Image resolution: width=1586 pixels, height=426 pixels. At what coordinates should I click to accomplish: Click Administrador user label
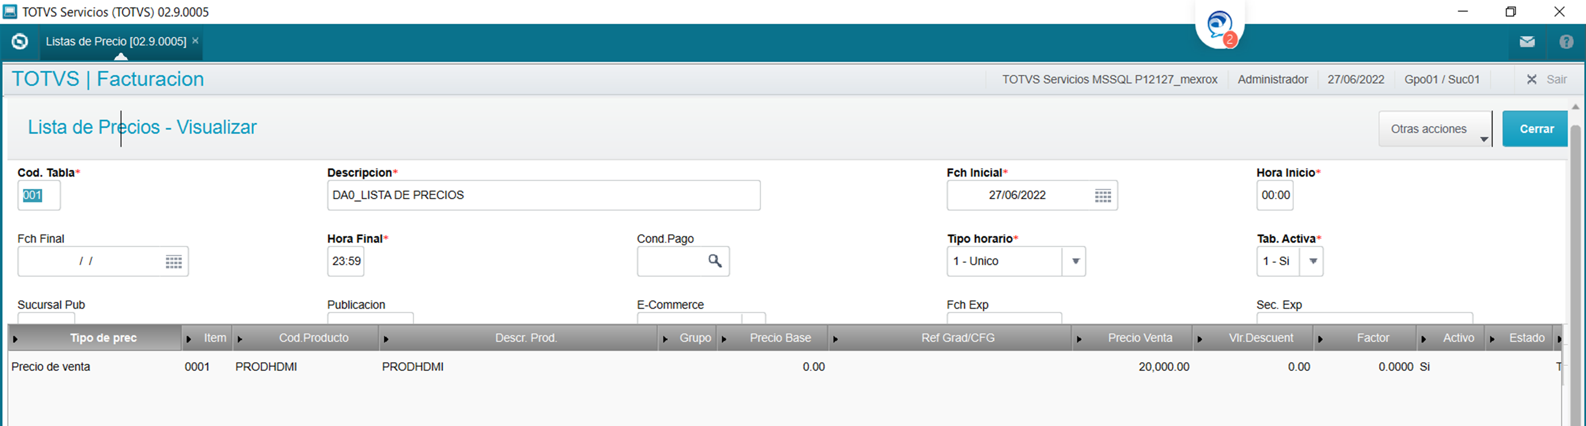point(1273,79)
